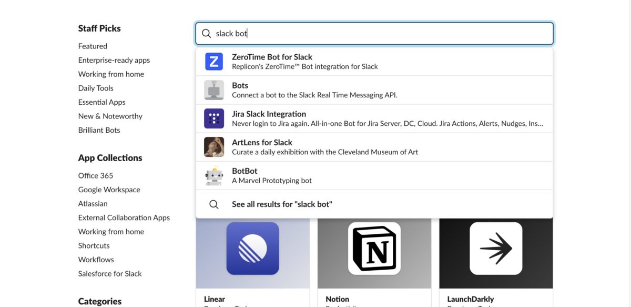Click the magnifier icon beside See all results
This screenshot has height=307, width=631.
(214, 204)
